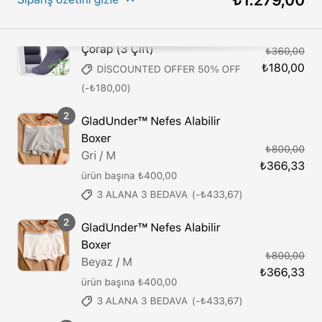The image size is (322, 322).
Task: Select the GladUnder boxer title above Gri / M
Action: coord(151,130)
